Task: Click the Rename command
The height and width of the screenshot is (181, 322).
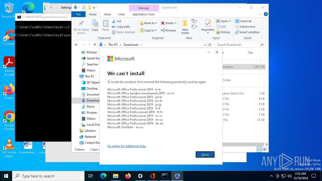Action: [x=168, y=30]
